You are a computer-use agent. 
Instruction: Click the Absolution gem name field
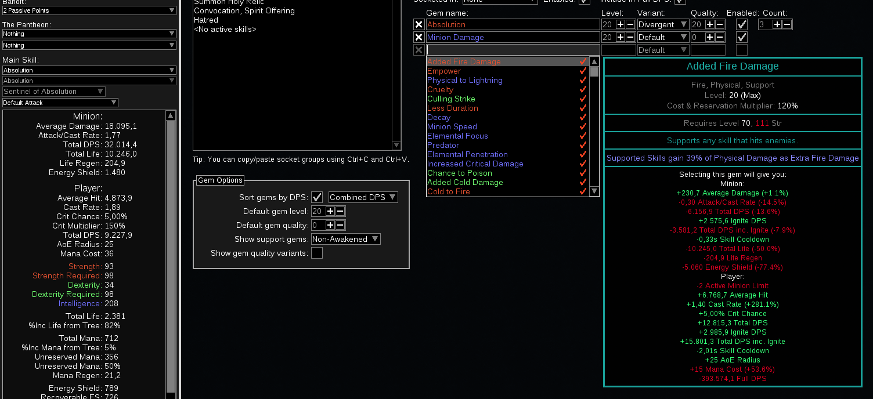click(513, 24)
